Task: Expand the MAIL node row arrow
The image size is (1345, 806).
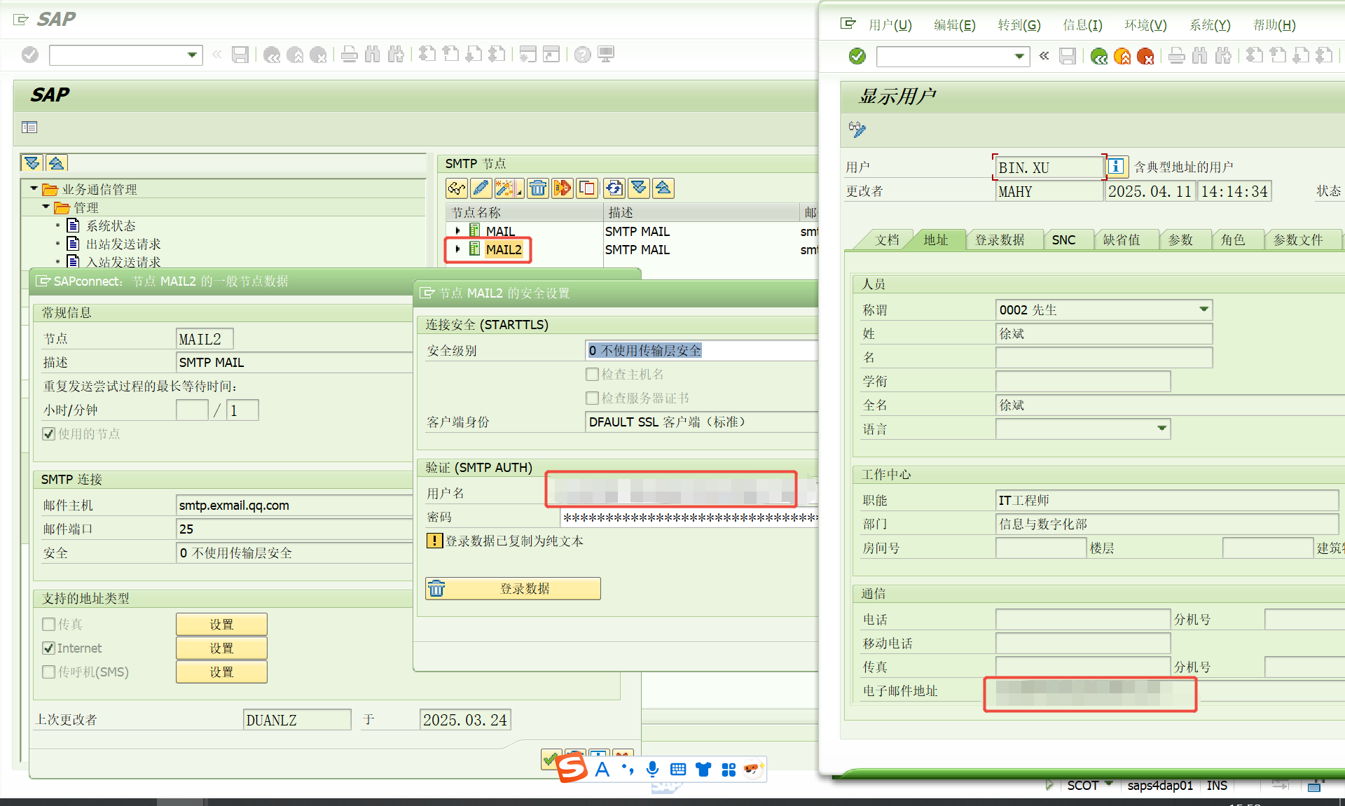Action: click(457, 231)
